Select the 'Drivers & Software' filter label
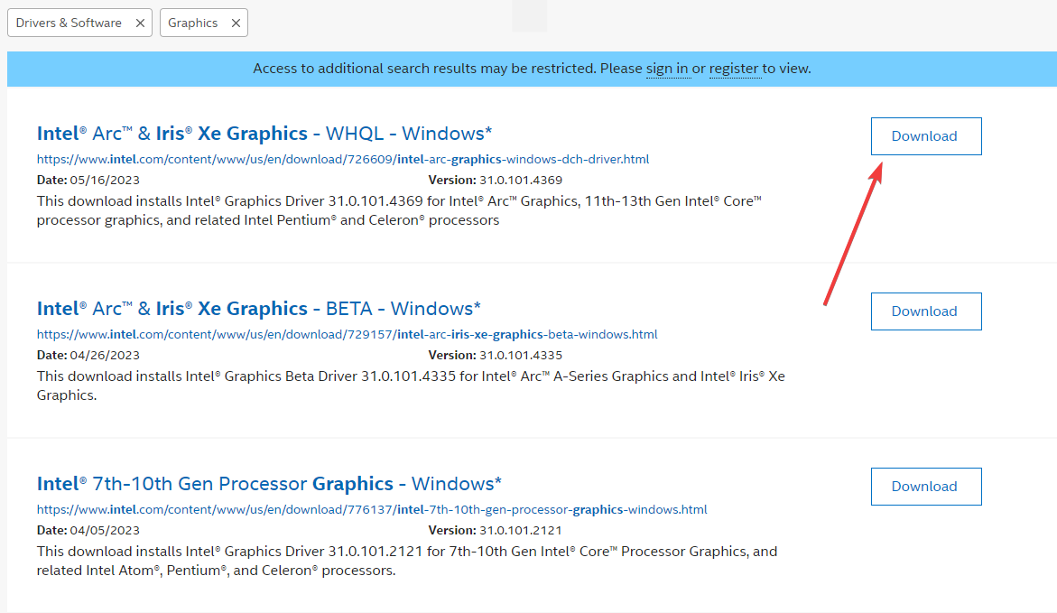The height and width of the screenshot is (613, 1057). tap(68, 23)
